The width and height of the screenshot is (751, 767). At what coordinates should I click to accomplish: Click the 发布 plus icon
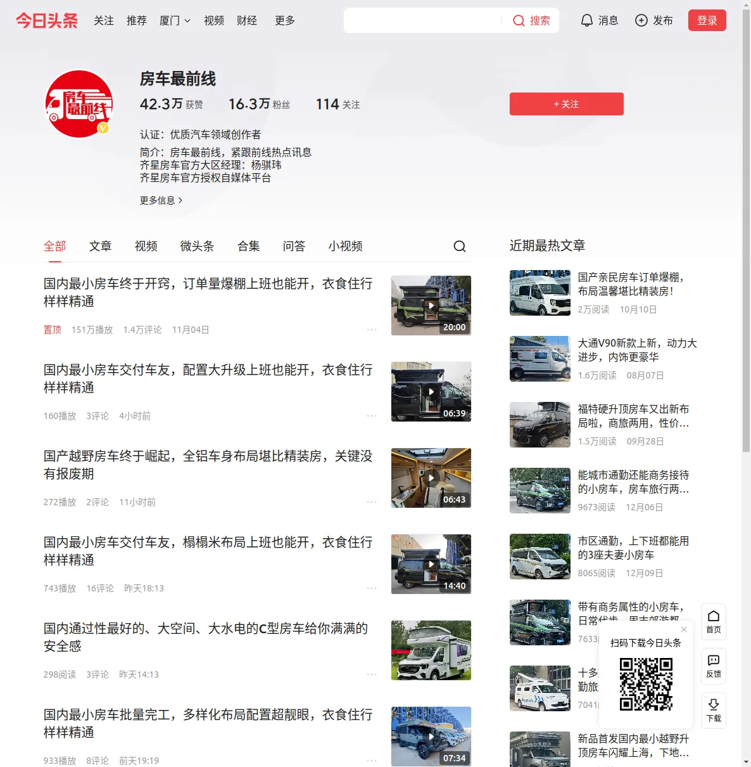[x=641, y=20]
